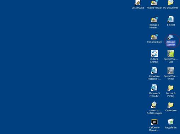Select the Decont & Pontaj folder
The height and width of the screenshot is (134, 180).
171,88
